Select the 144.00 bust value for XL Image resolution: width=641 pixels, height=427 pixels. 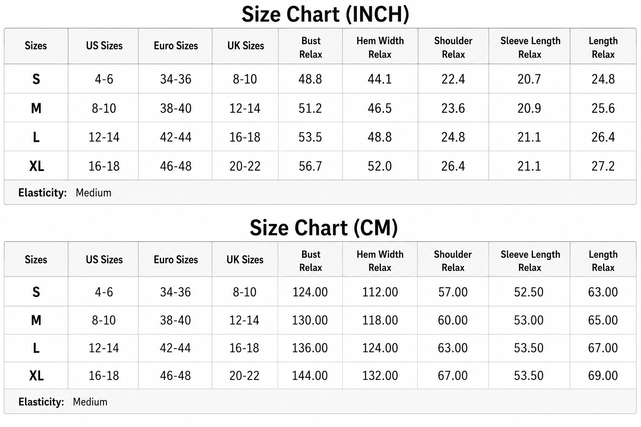[x=310, y=376]
